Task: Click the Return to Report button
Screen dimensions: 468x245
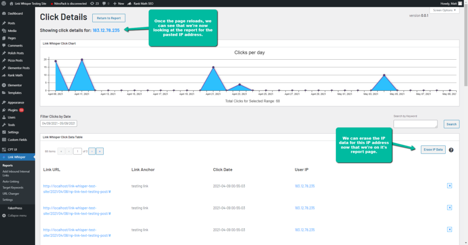Action: [109, 18]
